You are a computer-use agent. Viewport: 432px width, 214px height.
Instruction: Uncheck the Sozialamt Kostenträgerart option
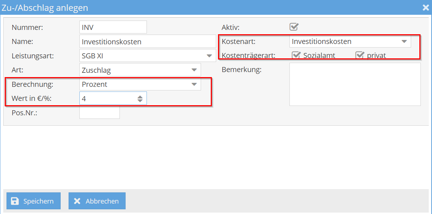click(x=297, y=55)
